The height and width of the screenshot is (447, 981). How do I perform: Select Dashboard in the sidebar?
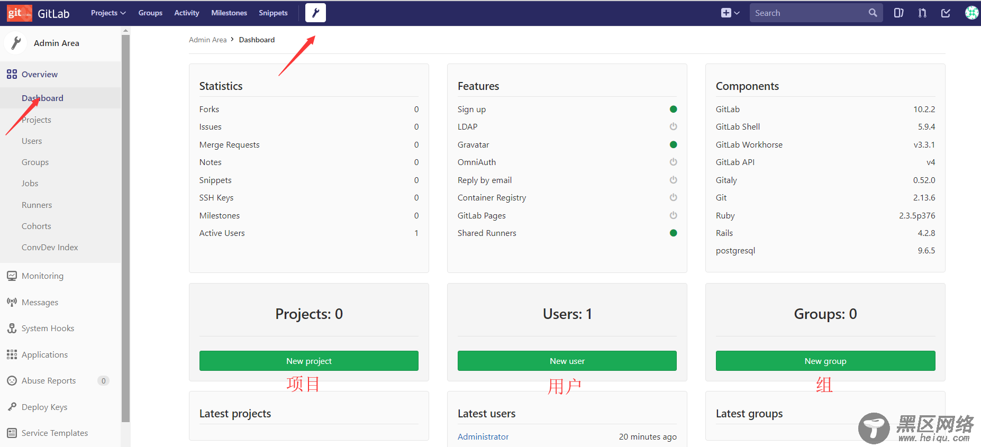(x=60, y=98)
